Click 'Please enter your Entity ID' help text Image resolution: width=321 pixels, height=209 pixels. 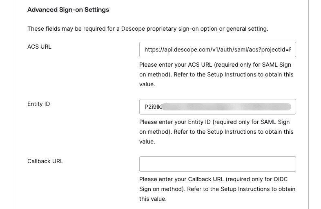175,122
